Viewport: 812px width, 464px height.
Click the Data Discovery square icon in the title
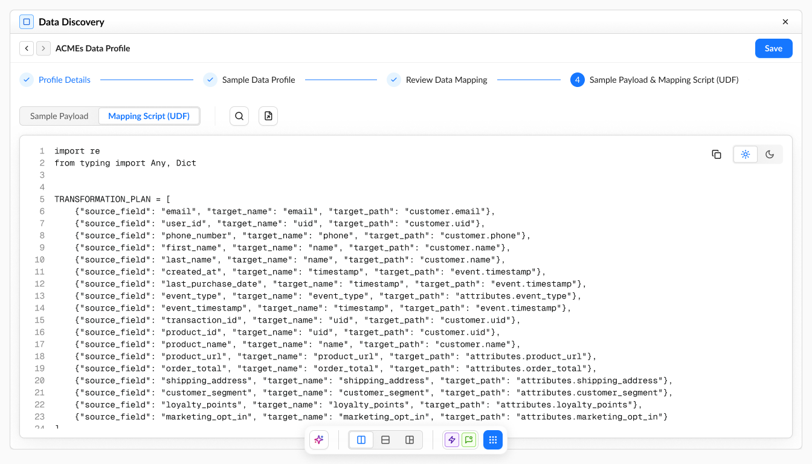coord(27,22)
